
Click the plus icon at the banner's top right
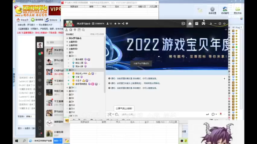click(x=226, y=29)
